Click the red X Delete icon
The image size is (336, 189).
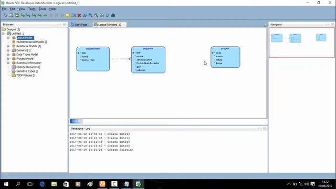[79, 15]
